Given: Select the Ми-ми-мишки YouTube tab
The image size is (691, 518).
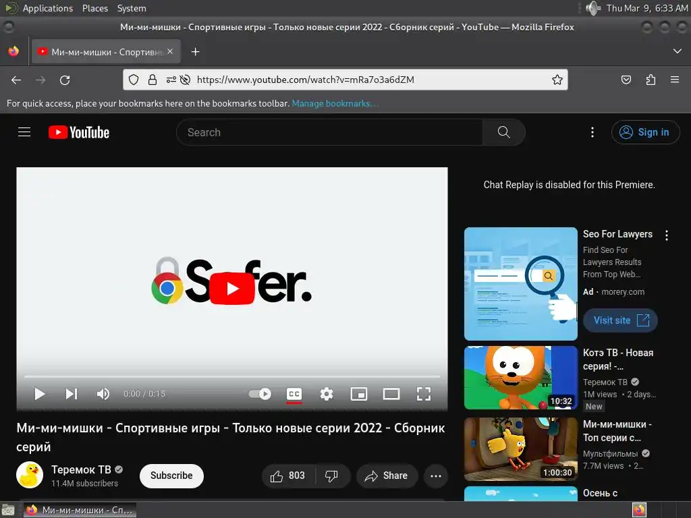Looking at the screenshot, I should (x=106, y=52).
